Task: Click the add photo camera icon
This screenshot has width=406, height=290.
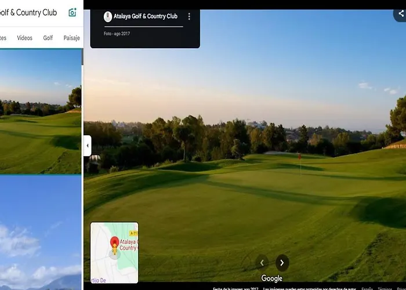Action: (72, 12)
